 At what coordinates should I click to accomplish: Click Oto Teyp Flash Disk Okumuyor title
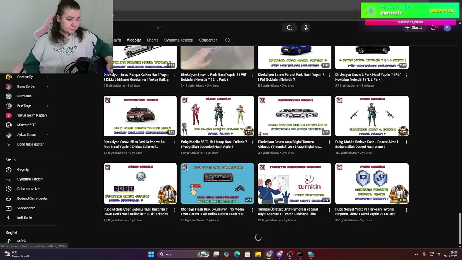click(x=214, y=211)
